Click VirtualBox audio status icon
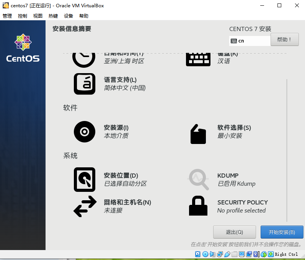 (213, 254)
